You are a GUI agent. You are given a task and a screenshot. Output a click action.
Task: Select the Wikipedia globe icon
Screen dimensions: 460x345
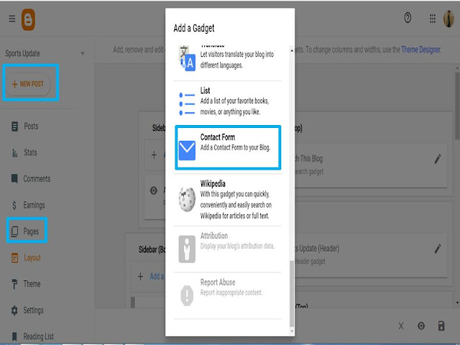pyautogui.click(x=187, y=199)
